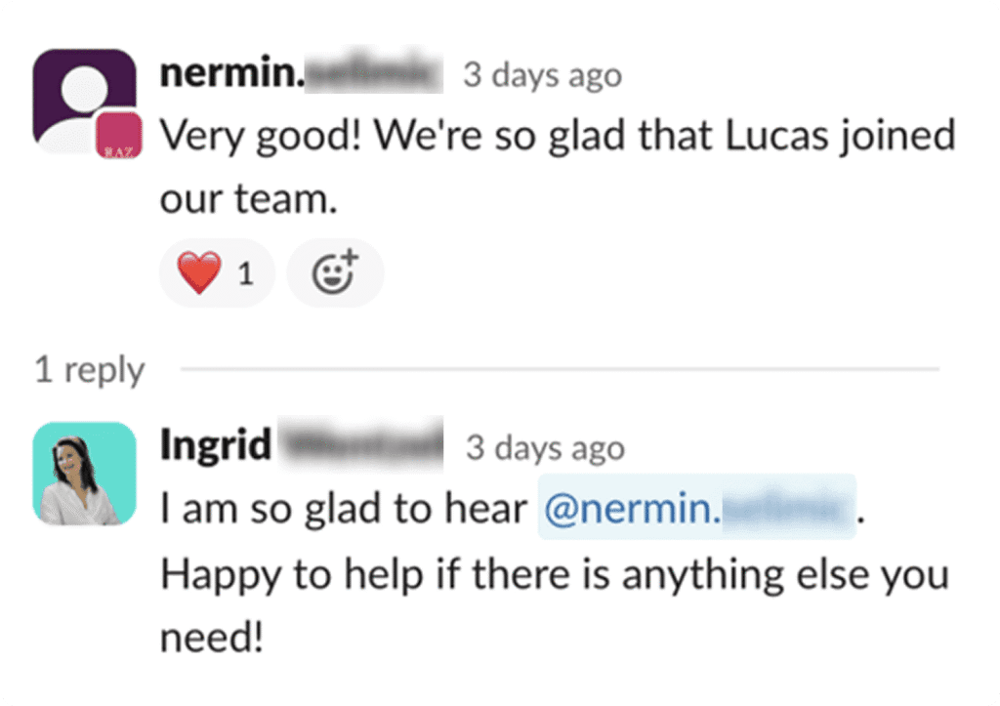Click Ingrid's display name
The height and width of the screenshot is (706, 1000).
pyautogui.click(x=216, y=446)
